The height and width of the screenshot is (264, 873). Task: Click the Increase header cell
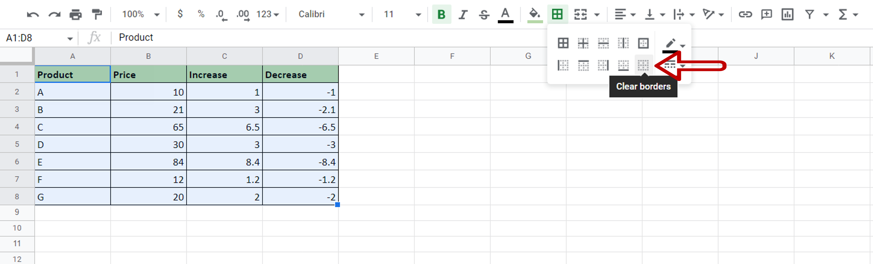(x=224, y=74)
